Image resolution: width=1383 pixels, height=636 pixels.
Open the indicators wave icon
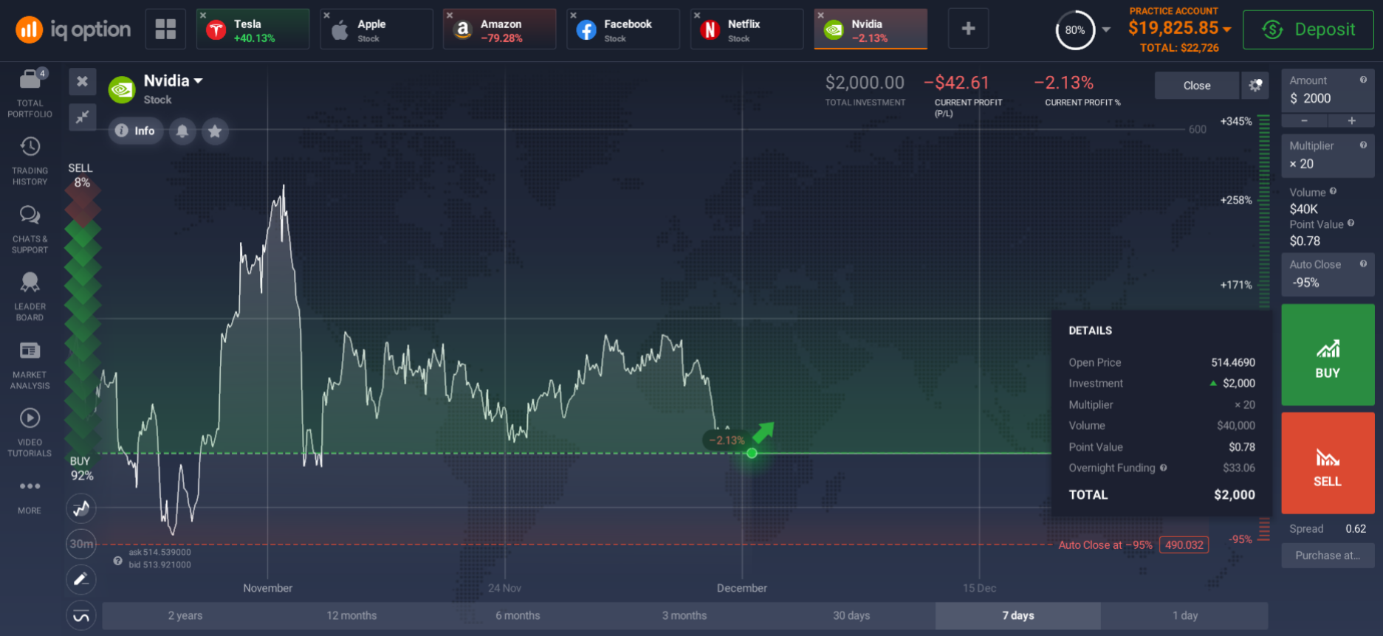click(81, 615)
